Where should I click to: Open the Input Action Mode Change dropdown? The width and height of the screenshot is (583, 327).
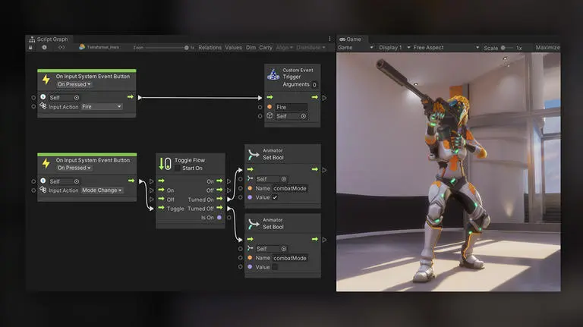point(102,190)
